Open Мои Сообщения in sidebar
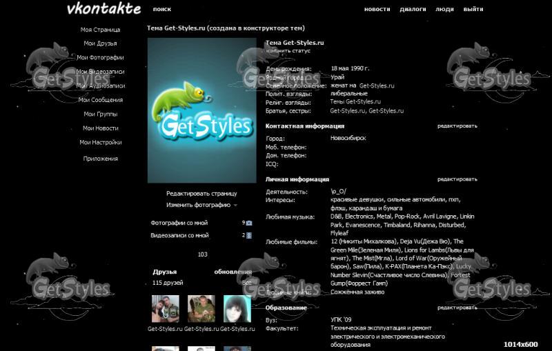 tap(100, 100)
